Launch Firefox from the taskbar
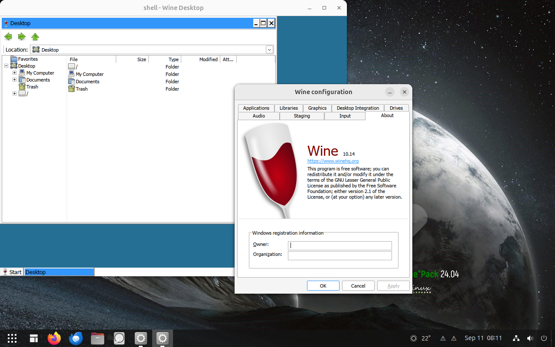This screenshot has height=347, width=555. click(54, 338)
